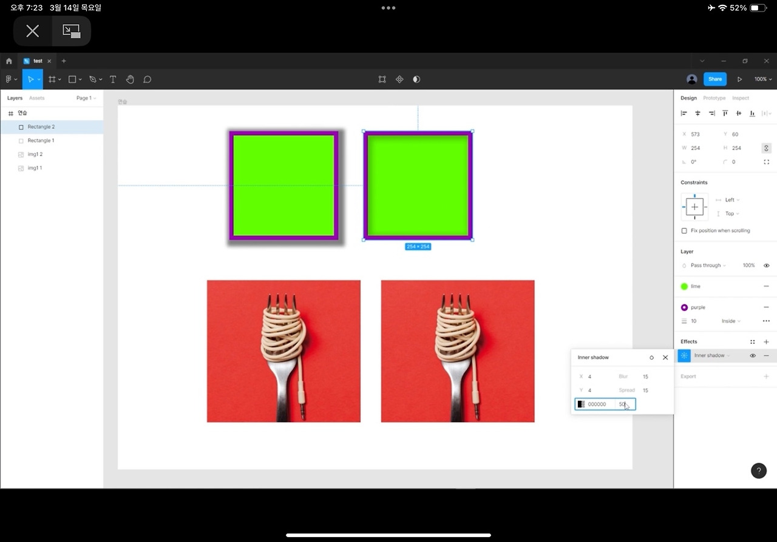
Task: Select the Comment tool
Action: point(147,79)
